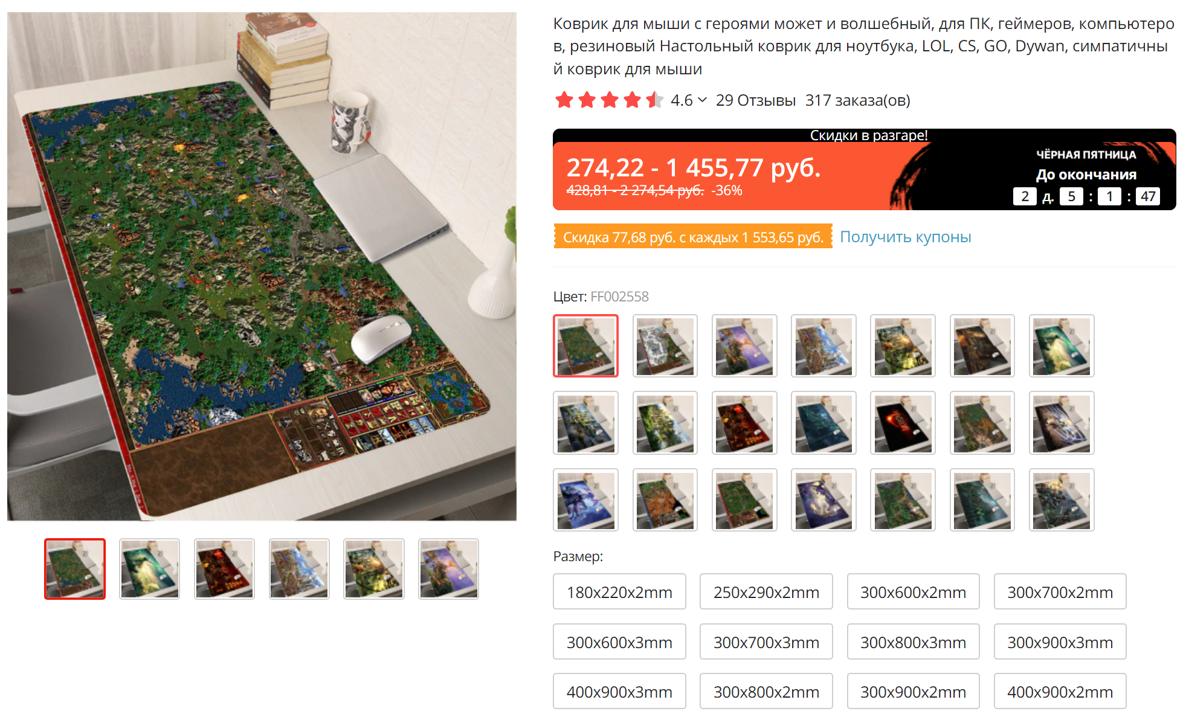Expand the 4.6 rating dropdown arrow
The image size is (1186, 720).
point(702,100)
